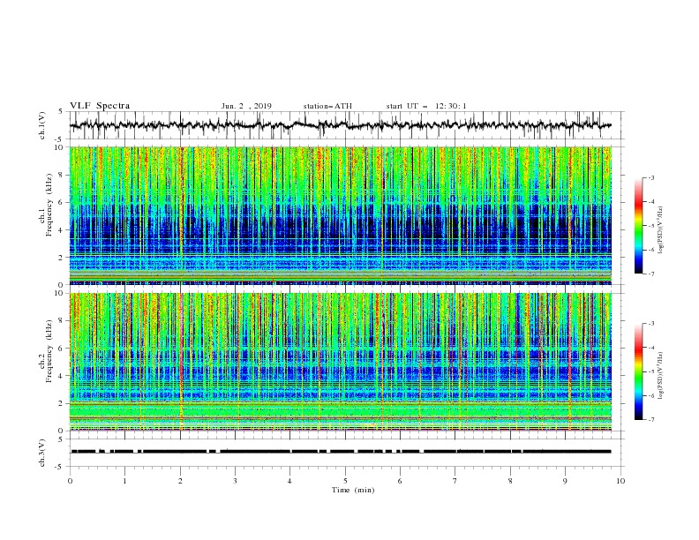
Task: Click the ch.1 voltage waveform trace
Action: [x=340, y=125]
